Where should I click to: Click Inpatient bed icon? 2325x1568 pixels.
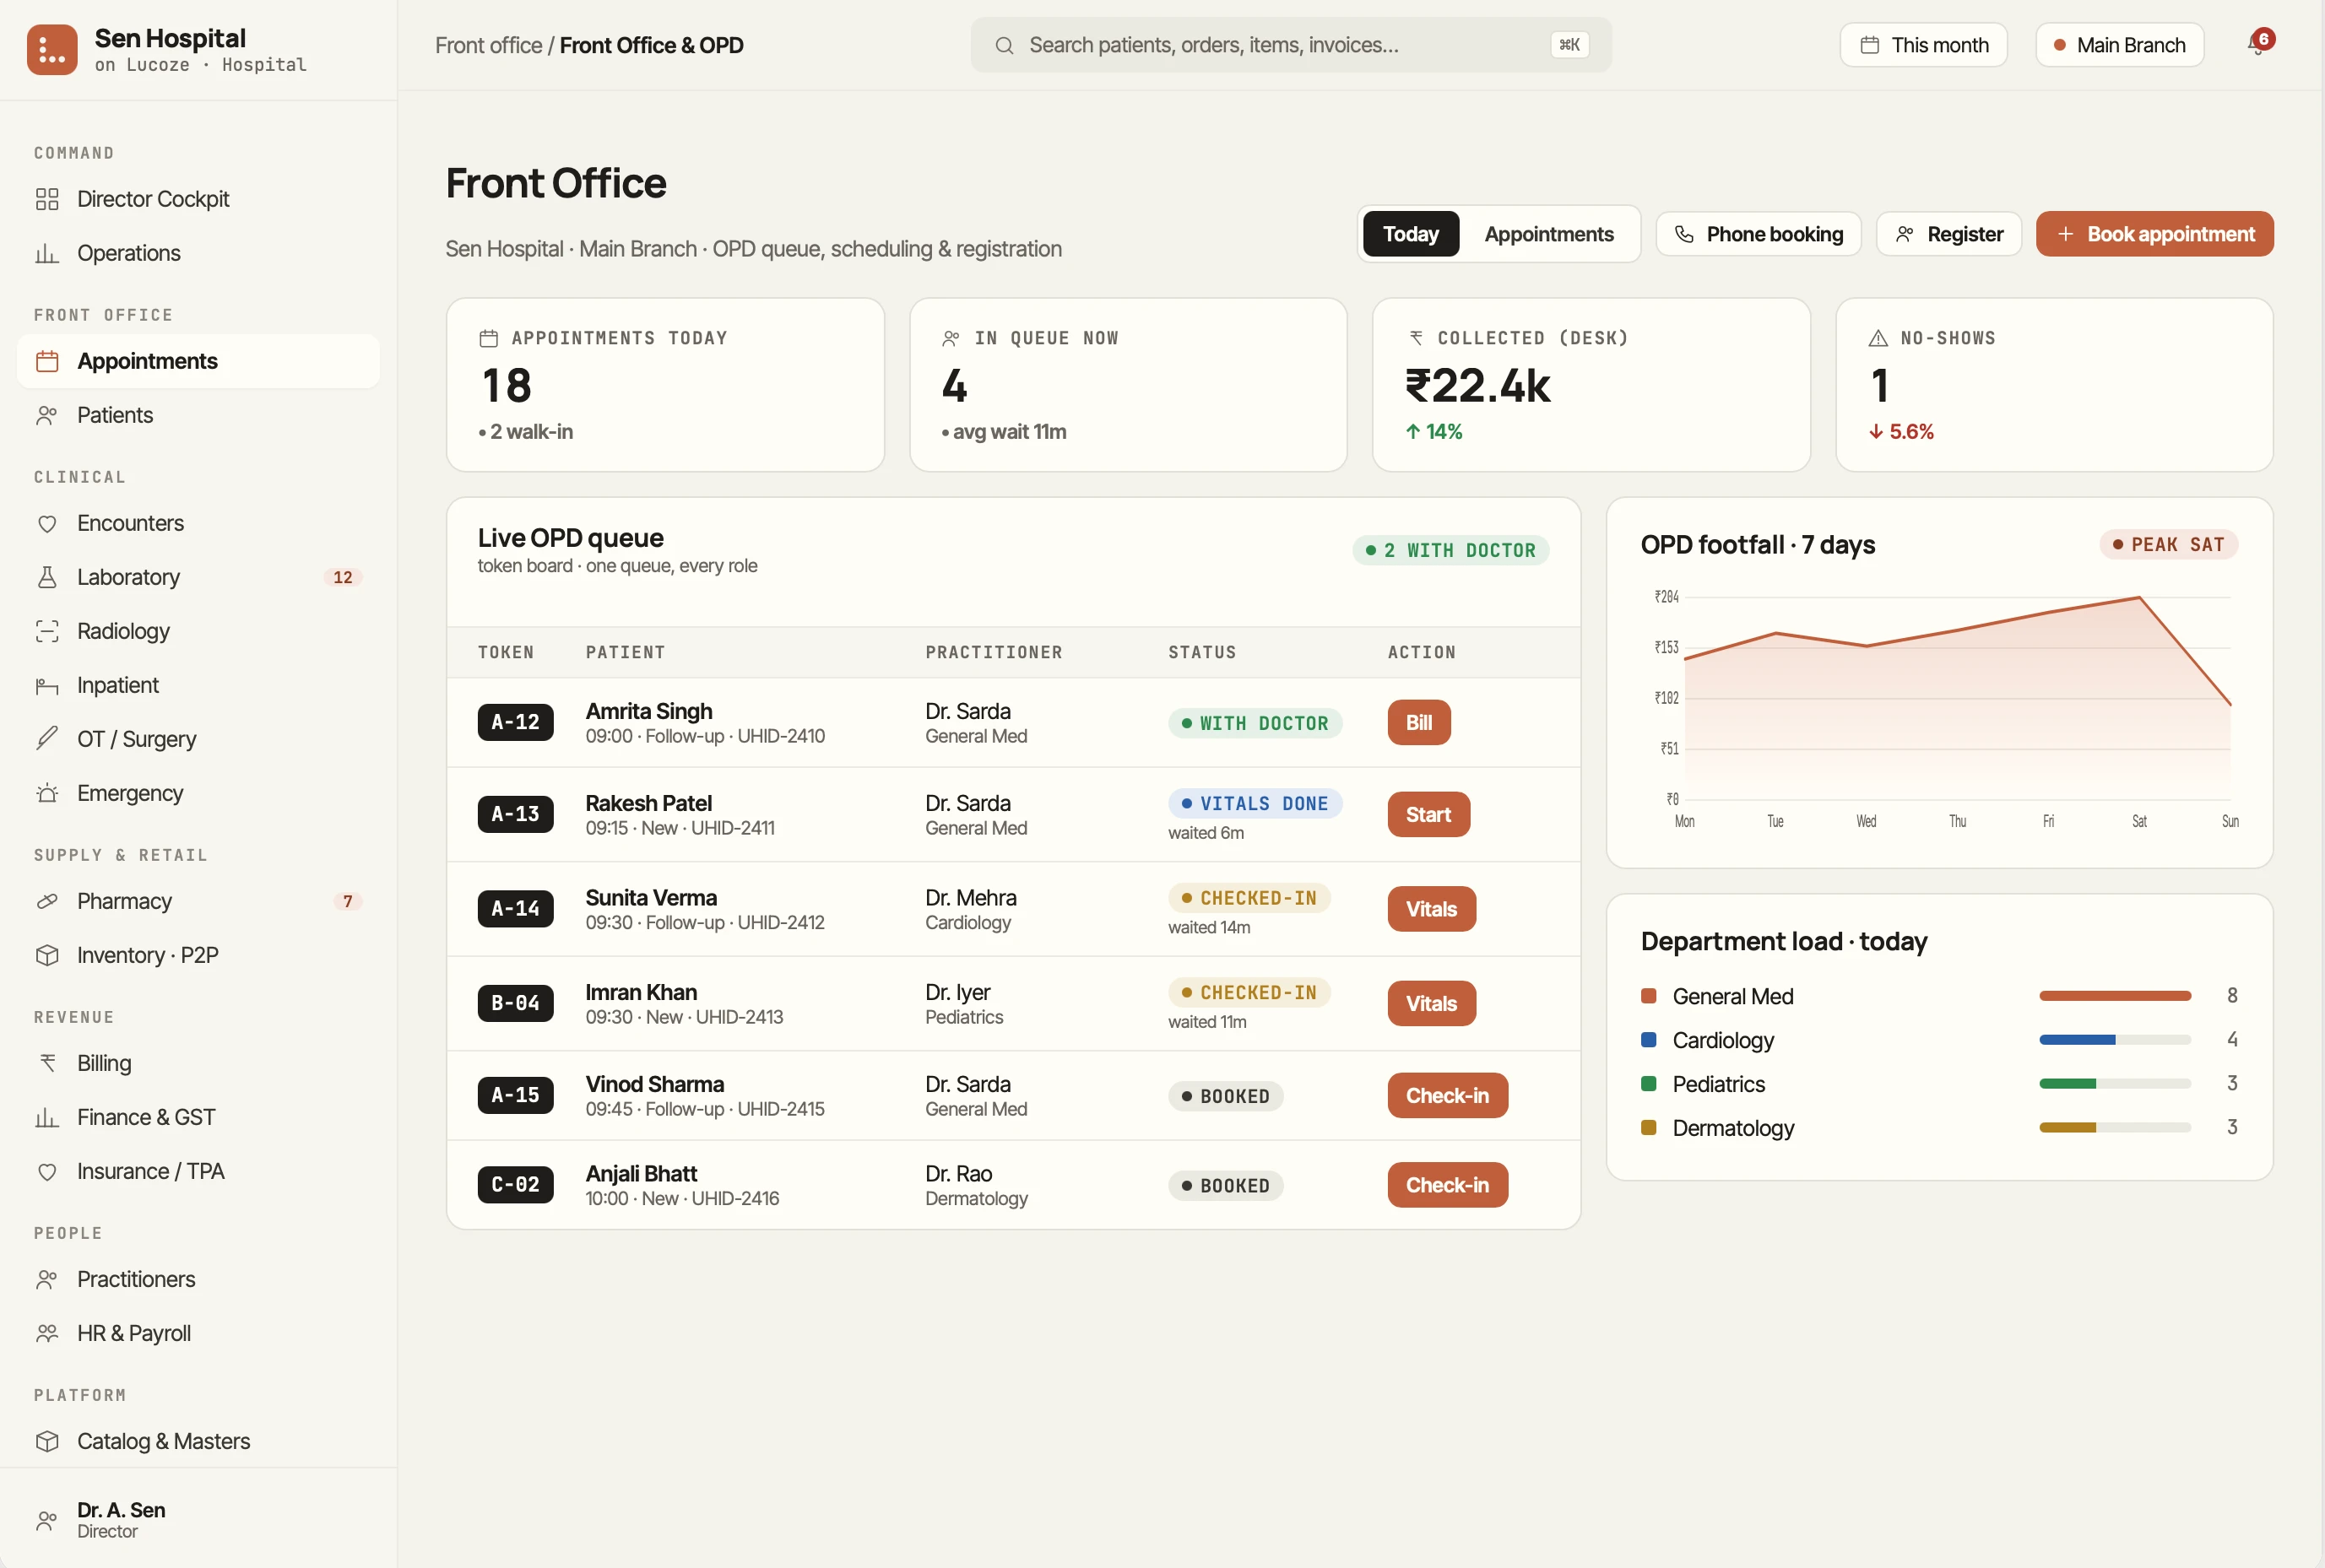click(47, 685)
